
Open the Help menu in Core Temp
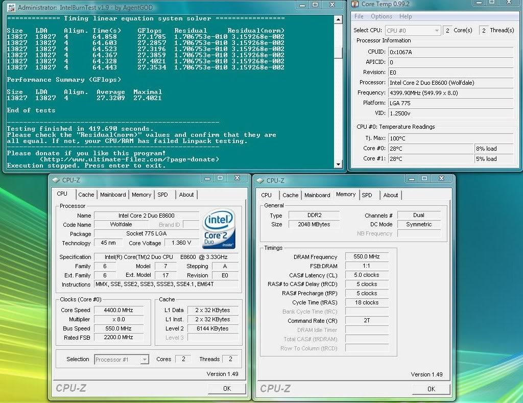click(405, 16)
